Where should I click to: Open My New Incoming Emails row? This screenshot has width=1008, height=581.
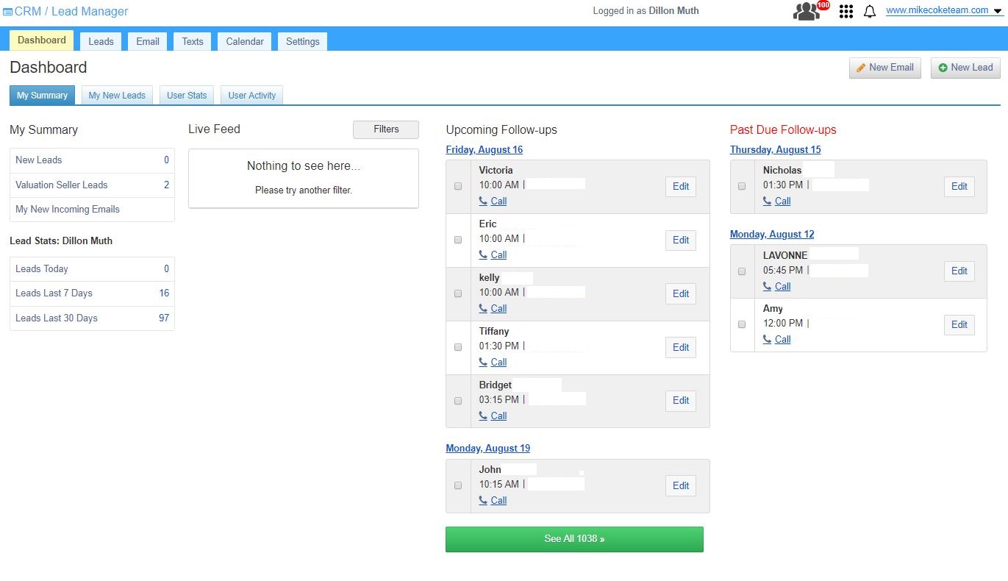point(92,210)
